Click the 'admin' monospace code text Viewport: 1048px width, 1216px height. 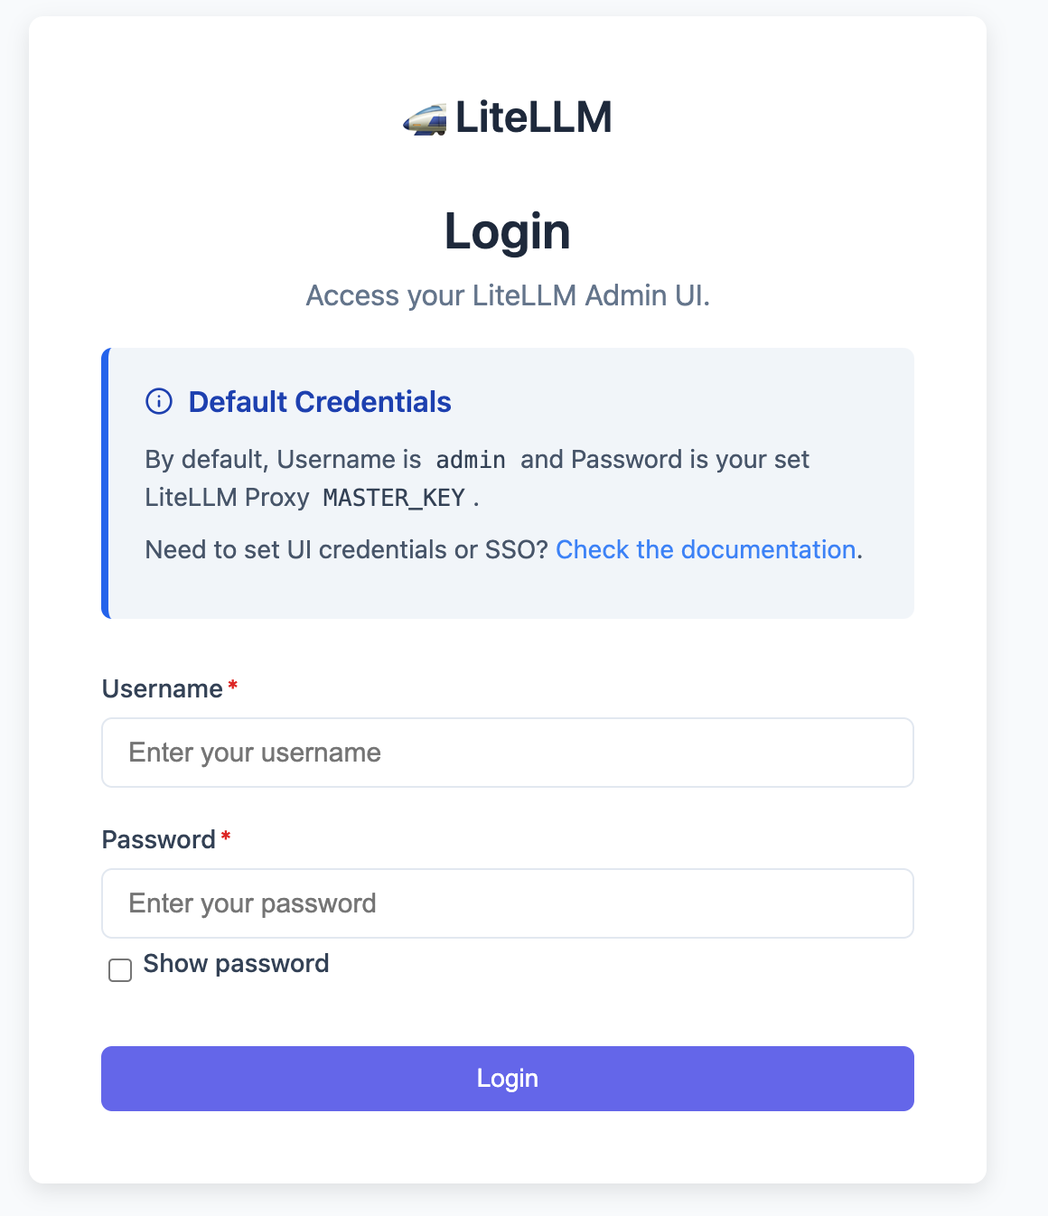(471, 460)
